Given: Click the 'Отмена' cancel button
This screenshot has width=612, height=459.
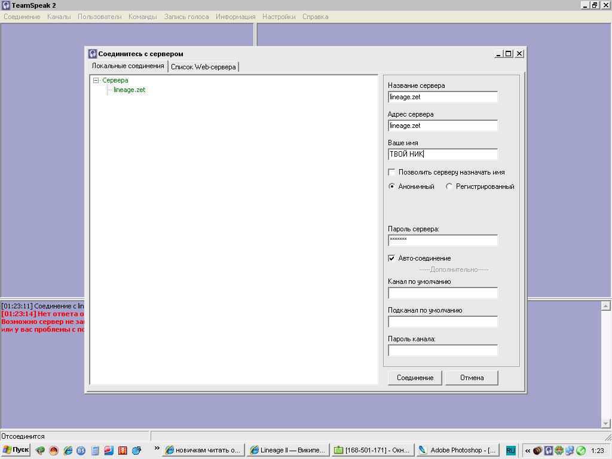Looking at the screenshot, I should point(472,378).
